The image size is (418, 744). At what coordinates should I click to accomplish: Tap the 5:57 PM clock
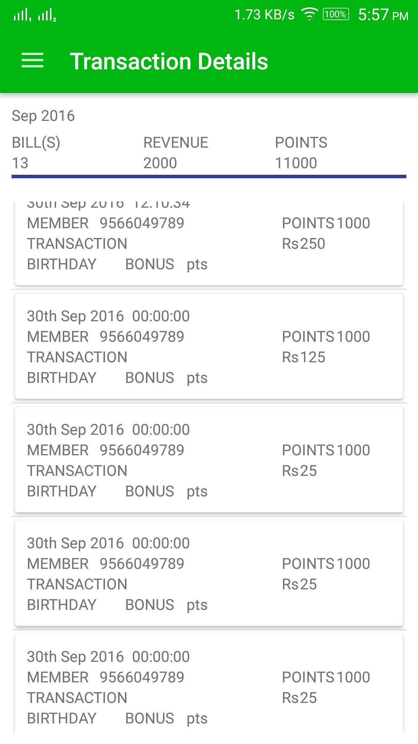click(x=383, y=15)
